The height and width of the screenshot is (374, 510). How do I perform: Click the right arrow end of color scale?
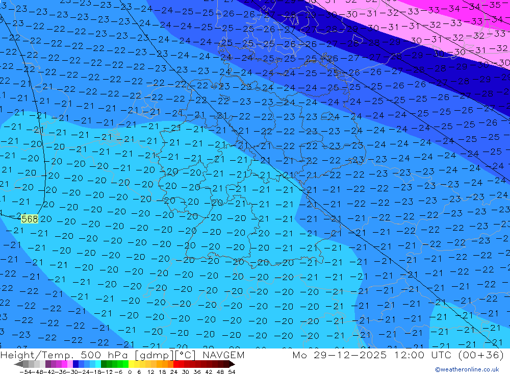coord(232,364)
